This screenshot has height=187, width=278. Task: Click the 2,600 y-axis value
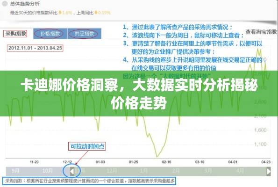(x=260, y=102)
